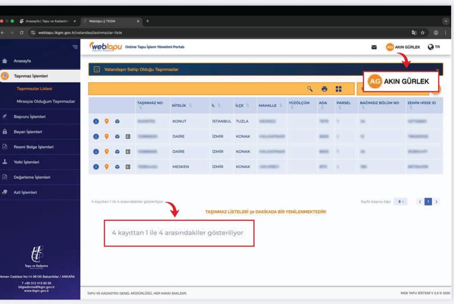Open the mail envelope icon in header
This screenshot has height=304, width=454.
pyautogui.click(x=374, y=47)
